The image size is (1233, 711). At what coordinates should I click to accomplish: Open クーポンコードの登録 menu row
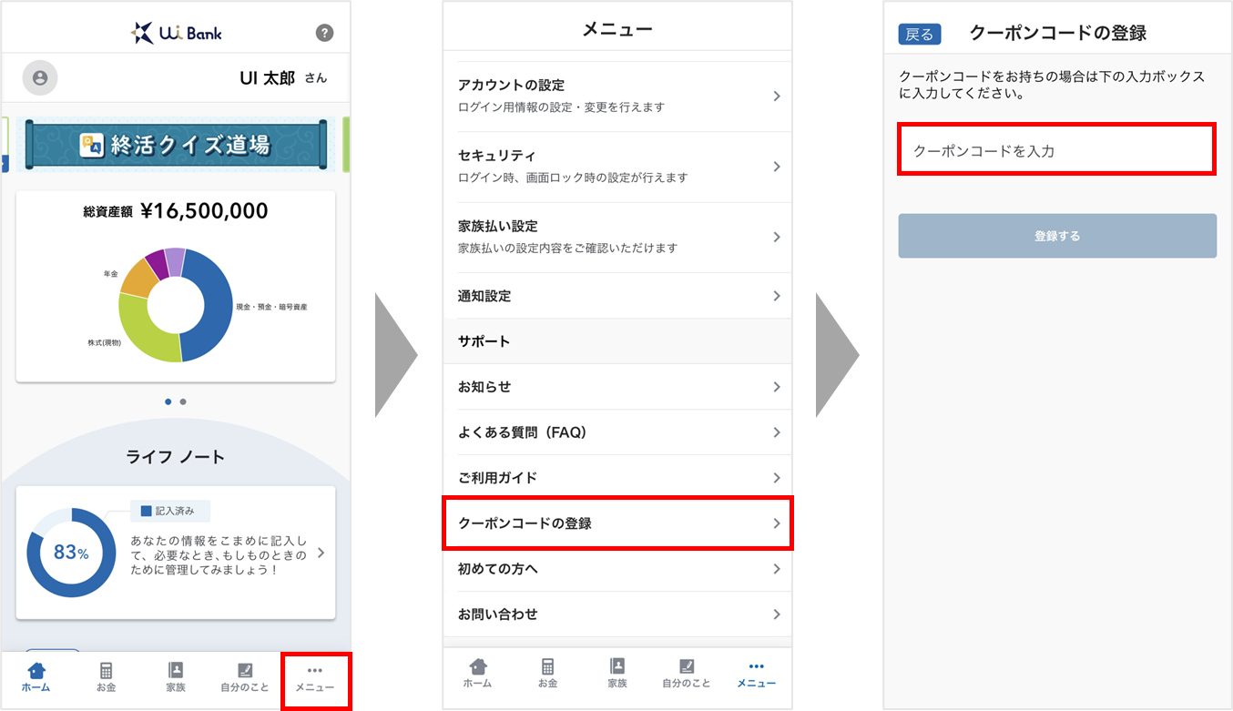tap(617, 523)
